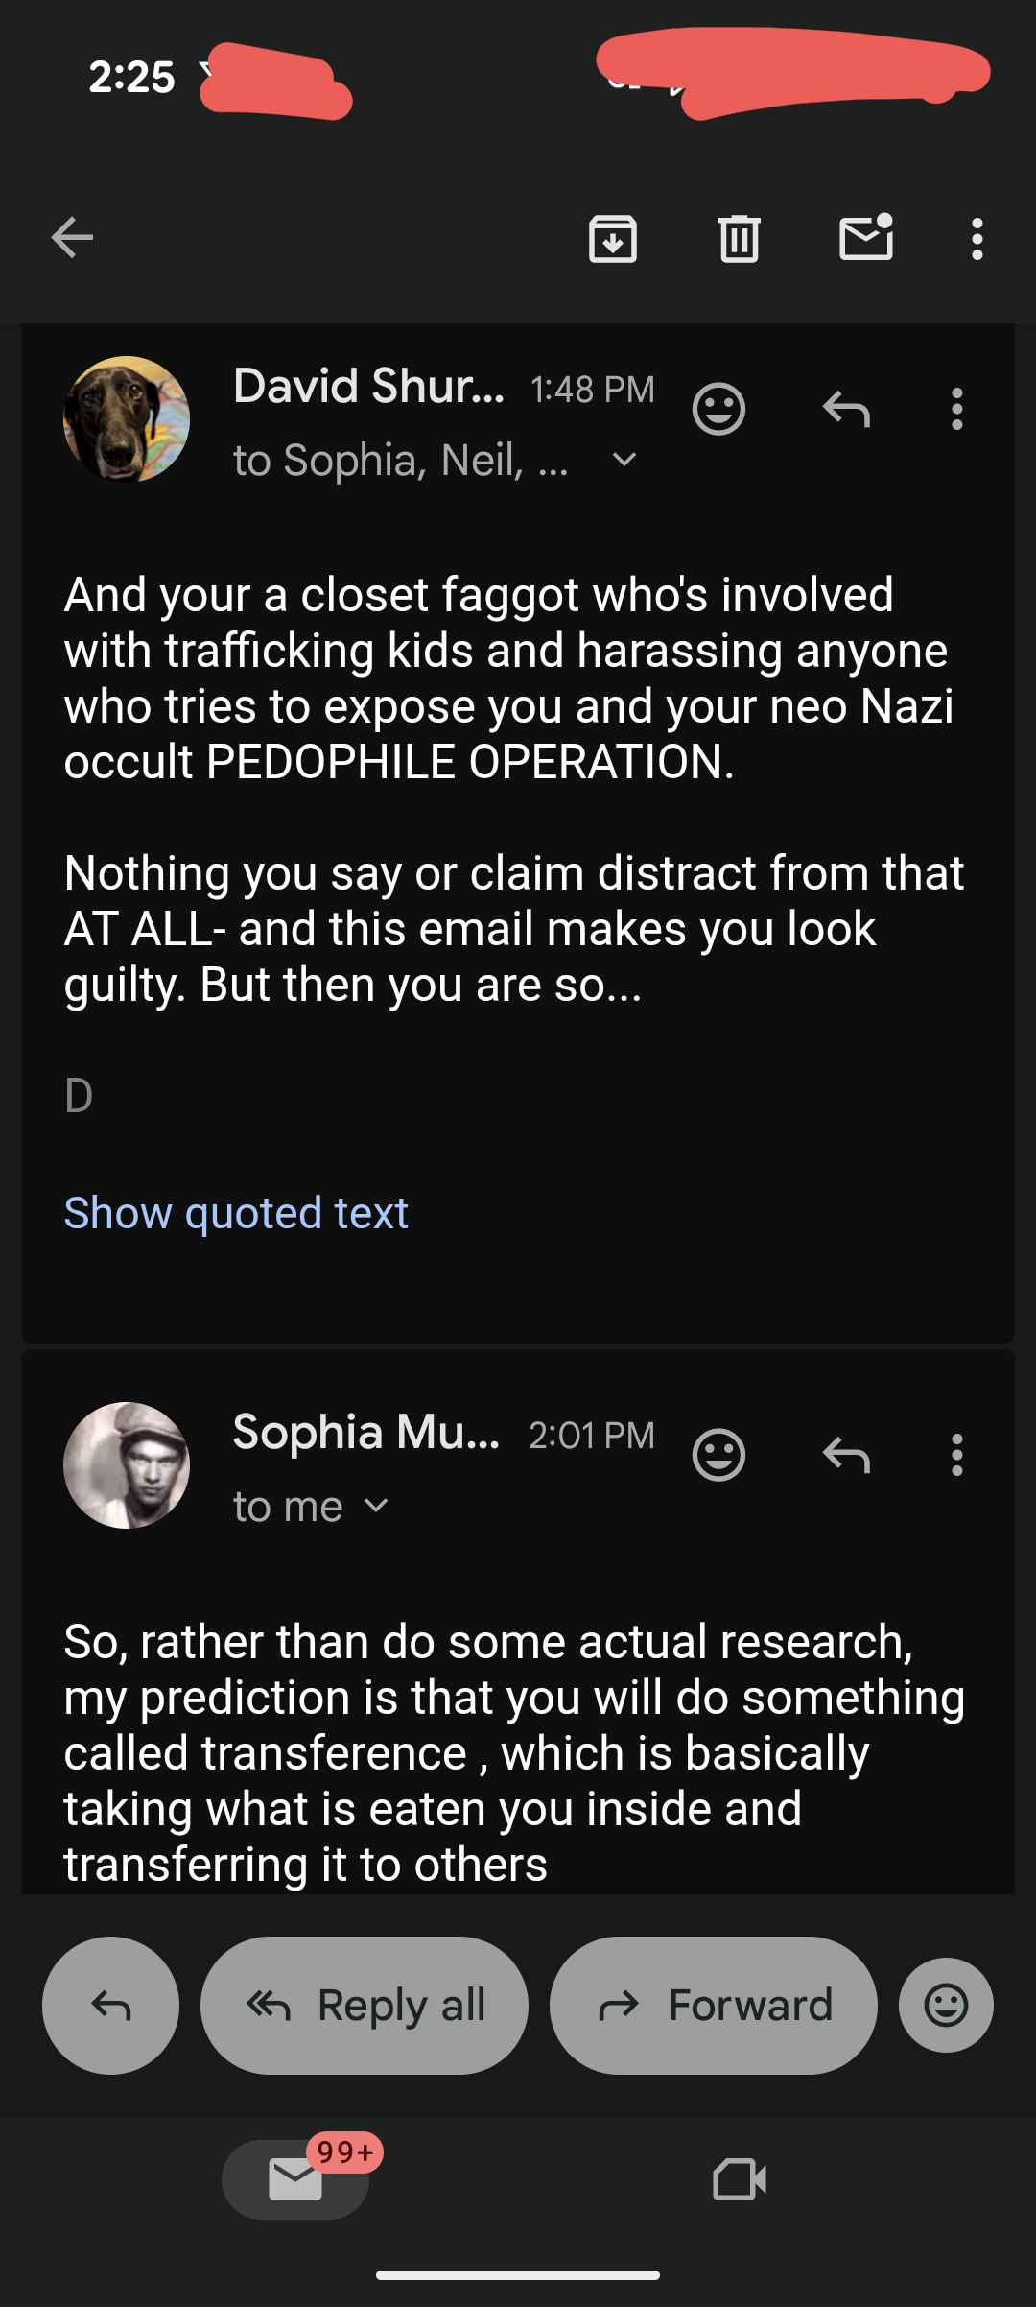Delete the conversation with trash icon
The width and height of the screenshot is (1036, 2307).
click(x=739, y=239)
